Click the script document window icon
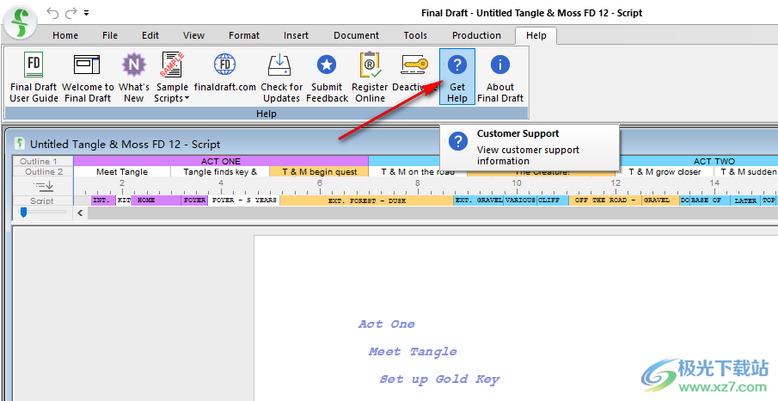This screenshot has height=401, width=778. click(20, 144)
